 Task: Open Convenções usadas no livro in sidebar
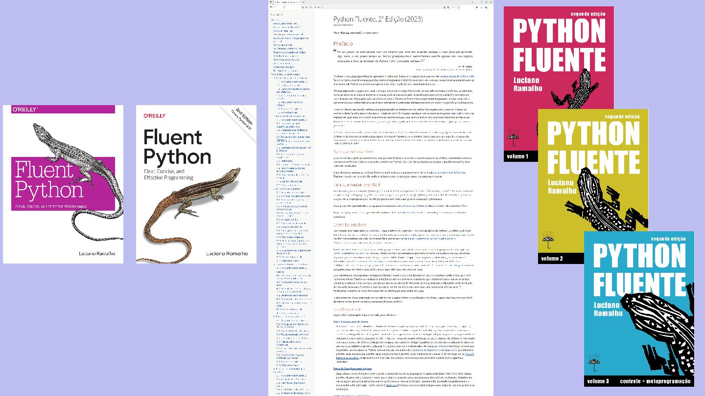(288, 49)
